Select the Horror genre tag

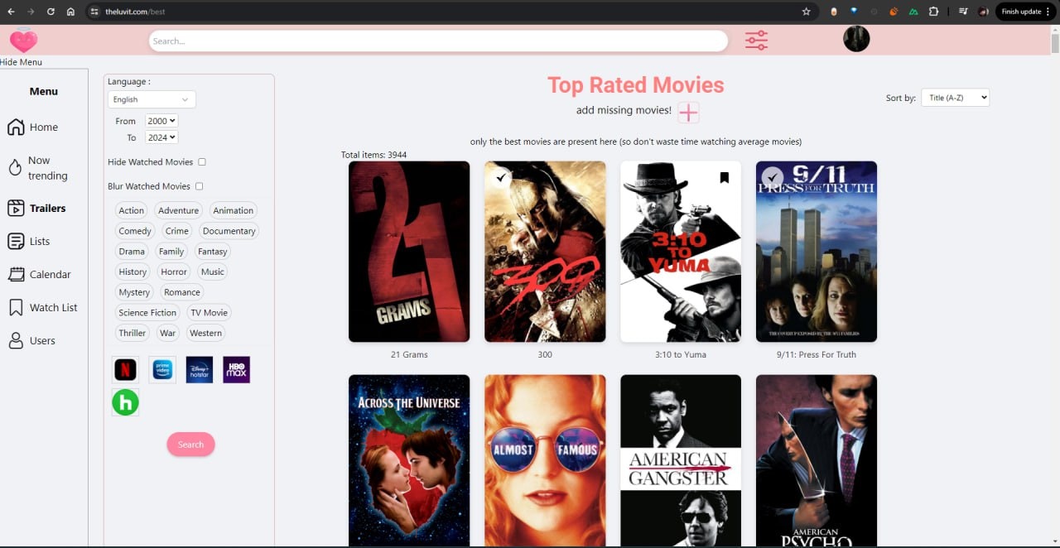coord(174,272)
